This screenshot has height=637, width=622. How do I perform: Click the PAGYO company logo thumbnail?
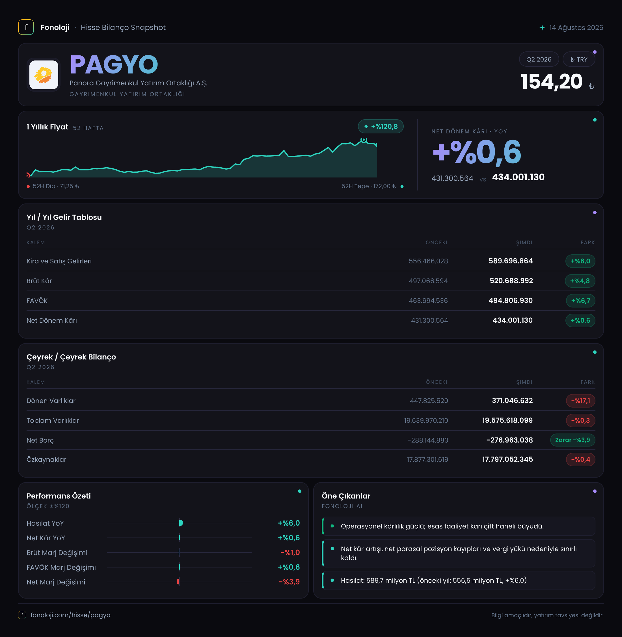coord(44,74)
